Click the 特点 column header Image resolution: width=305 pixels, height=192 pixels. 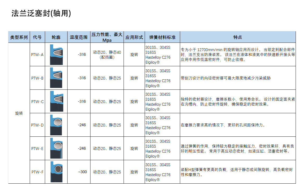click(x=238, y=37)
